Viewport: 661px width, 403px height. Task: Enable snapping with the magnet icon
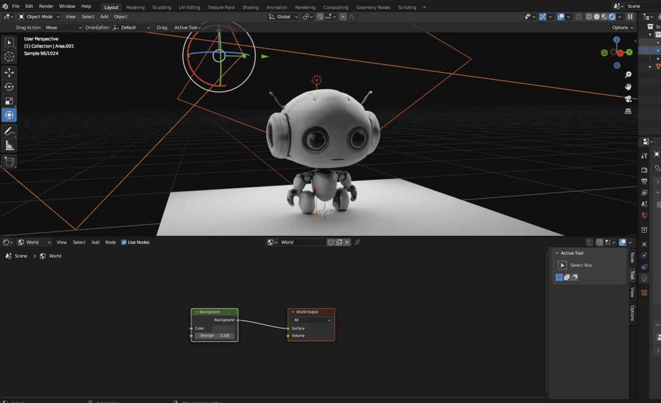click(319, 17)
